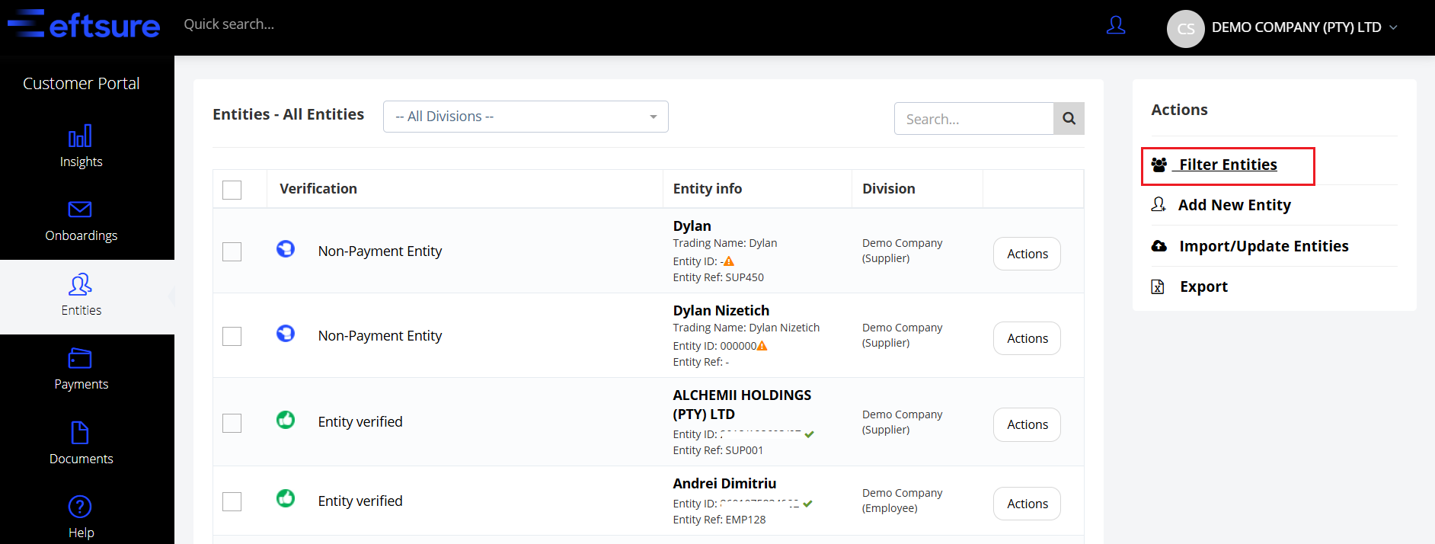Focus the entities Search field
This screenshot has height=544, width=1435.
[x=973, y=119]
